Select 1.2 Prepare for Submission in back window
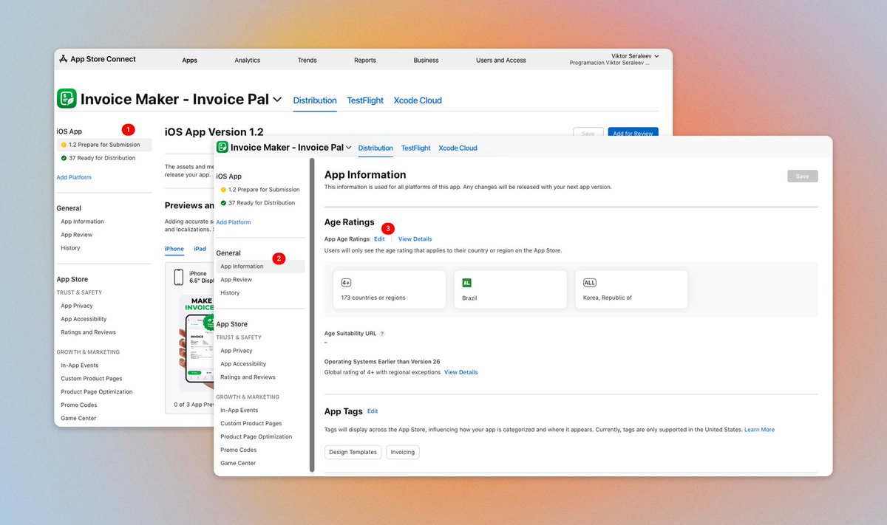887x525 pixels. [x=104, y=145]
